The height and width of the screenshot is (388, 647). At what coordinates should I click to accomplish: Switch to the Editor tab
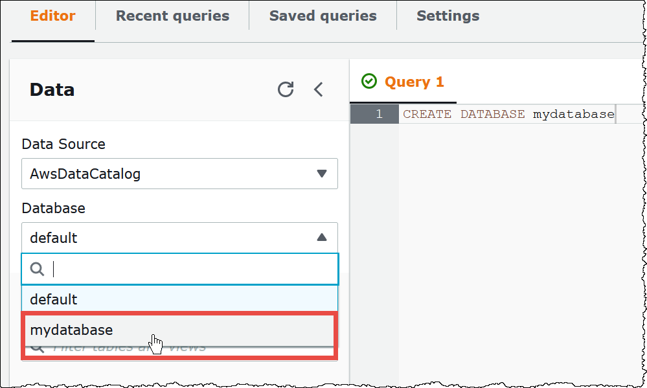pyautogui.click(x=53, y=16)
